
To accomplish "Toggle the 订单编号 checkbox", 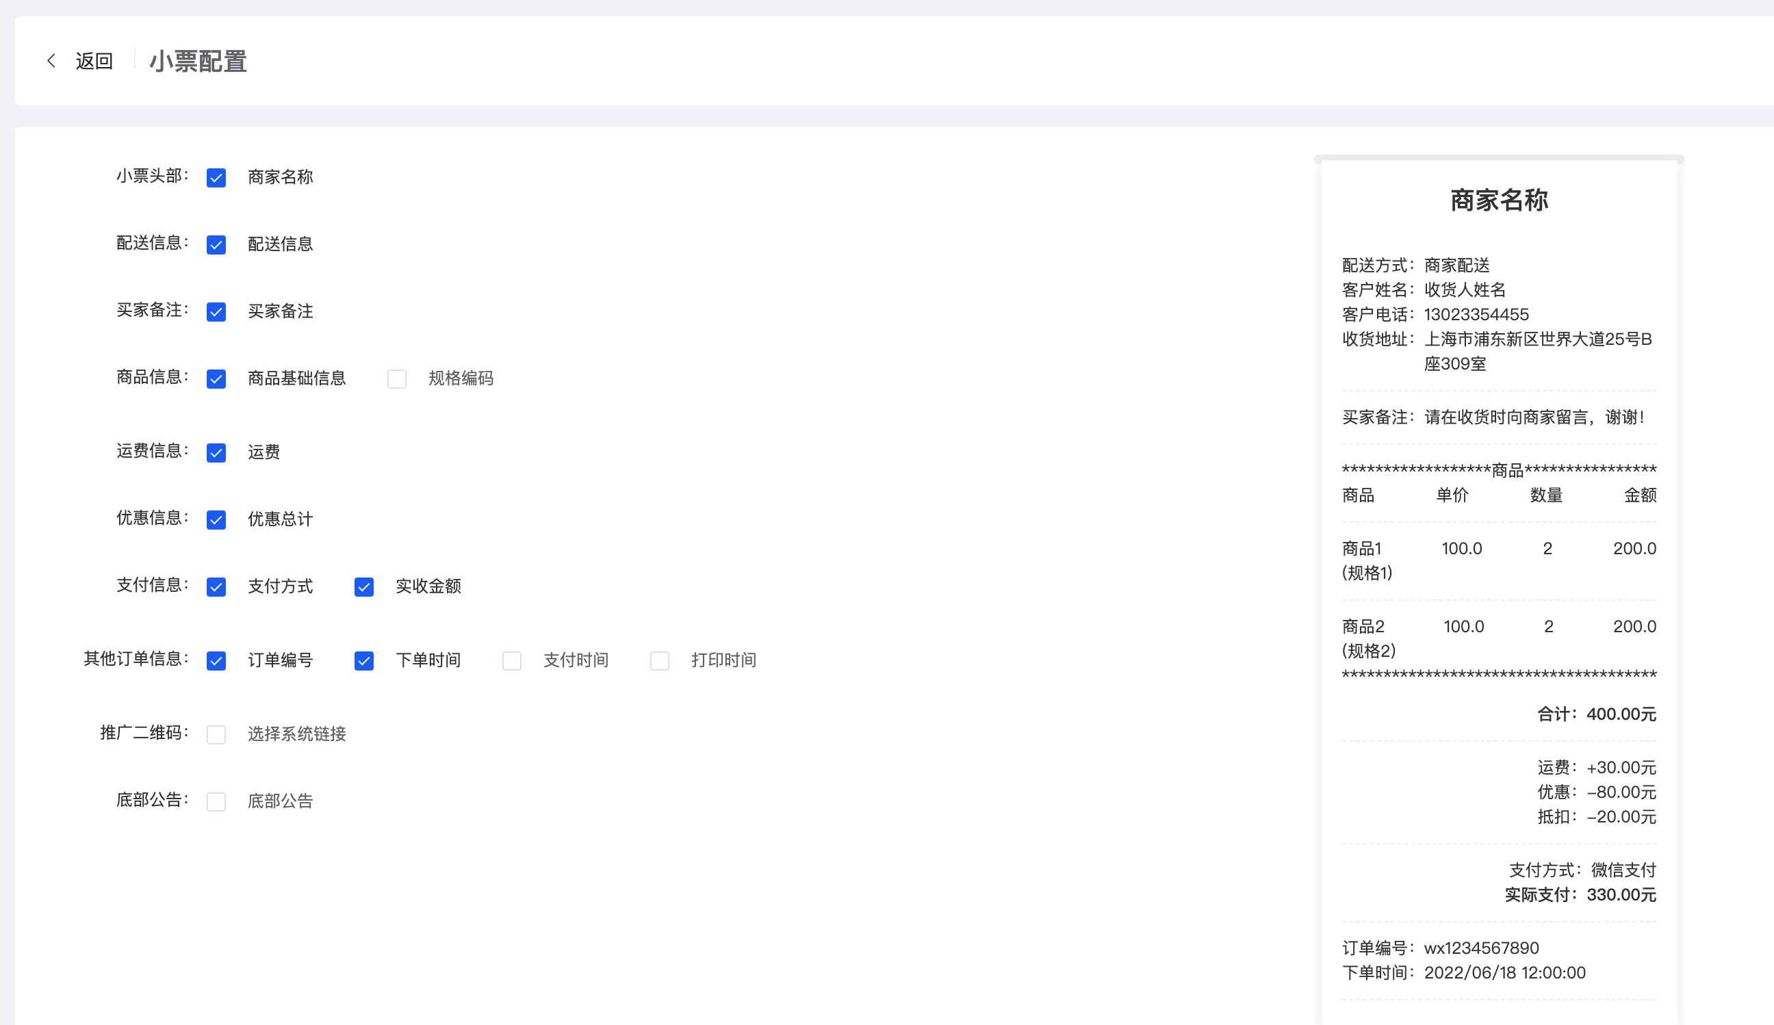I will 216,660.
